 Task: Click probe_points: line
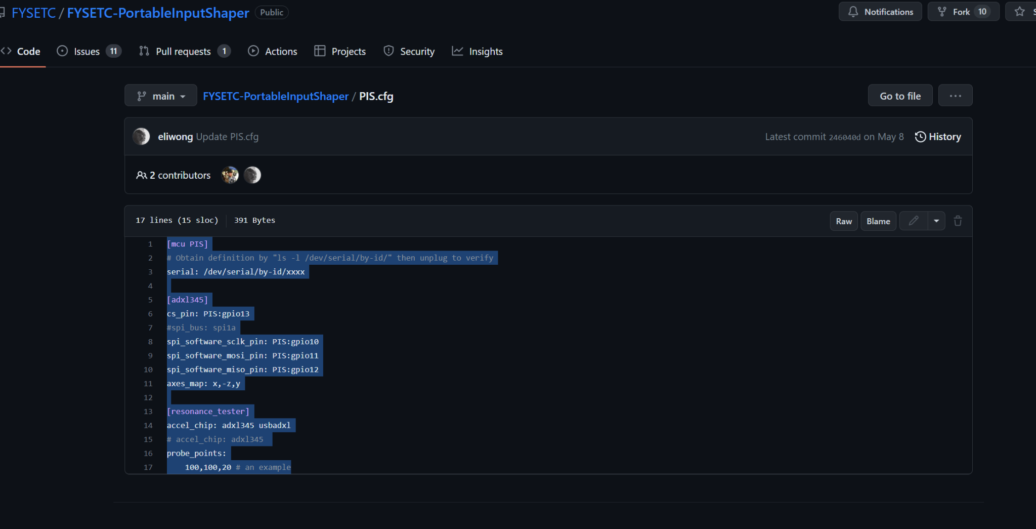point(196,454)
